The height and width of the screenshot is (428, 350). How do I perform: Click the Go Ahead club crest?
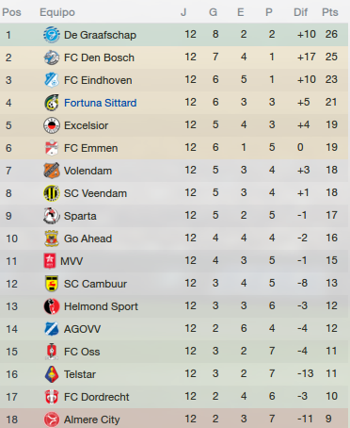coord(52,239)
